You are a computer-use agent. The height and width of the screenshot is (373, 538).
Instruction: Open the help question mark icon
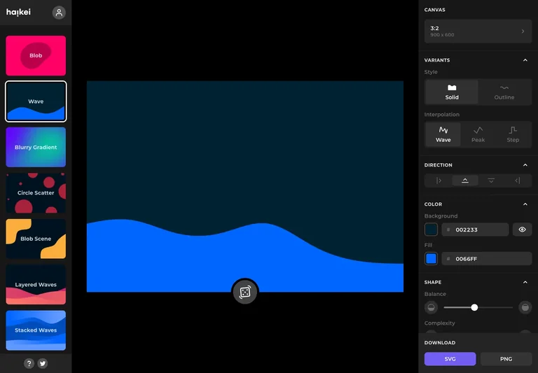[x=29, y=363]
